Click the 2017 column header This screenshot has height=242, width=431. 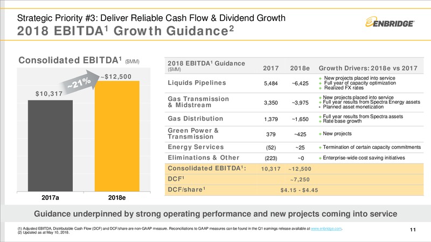(271, 68)
